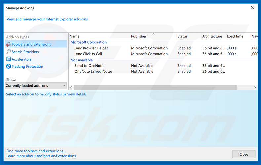This screenshot has width=261, height=165.
Task: Click load time of Lync Click to Call
Action: pyautogui.click(x=232, y=54)
